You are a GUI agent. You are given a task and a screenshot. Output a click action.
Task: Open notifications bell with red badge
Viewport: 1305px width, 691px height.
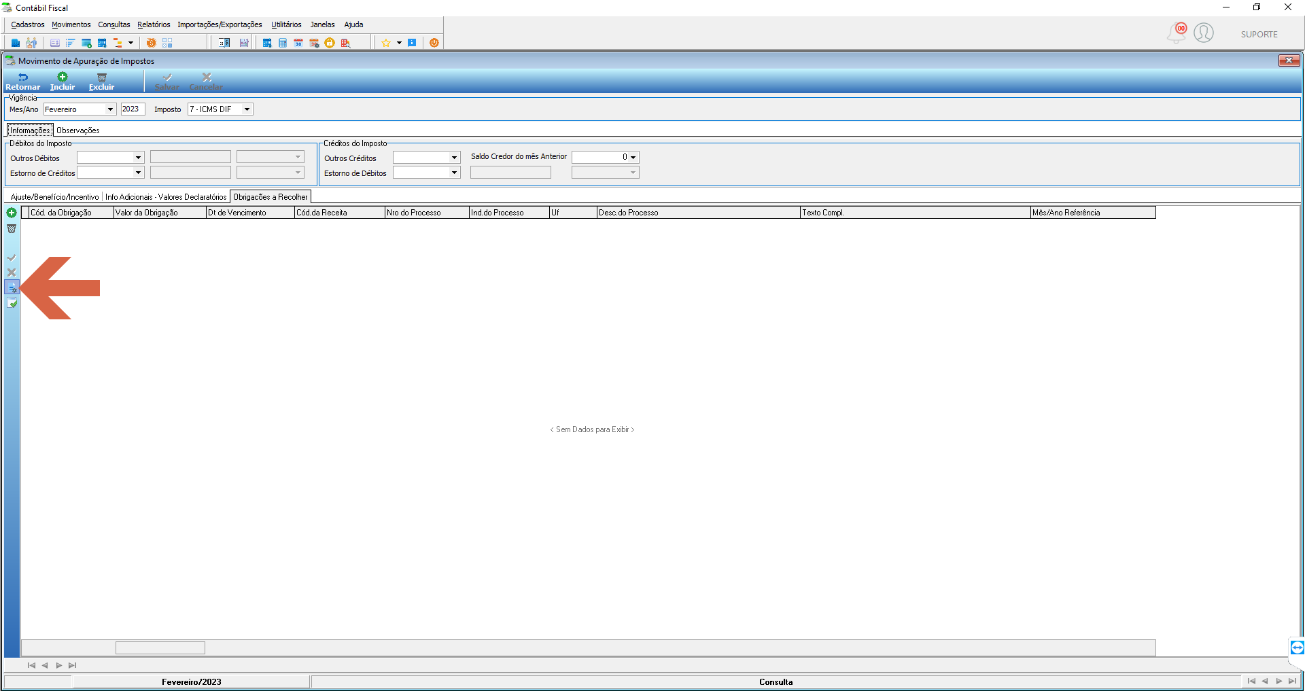click(x=1177, y=33)
